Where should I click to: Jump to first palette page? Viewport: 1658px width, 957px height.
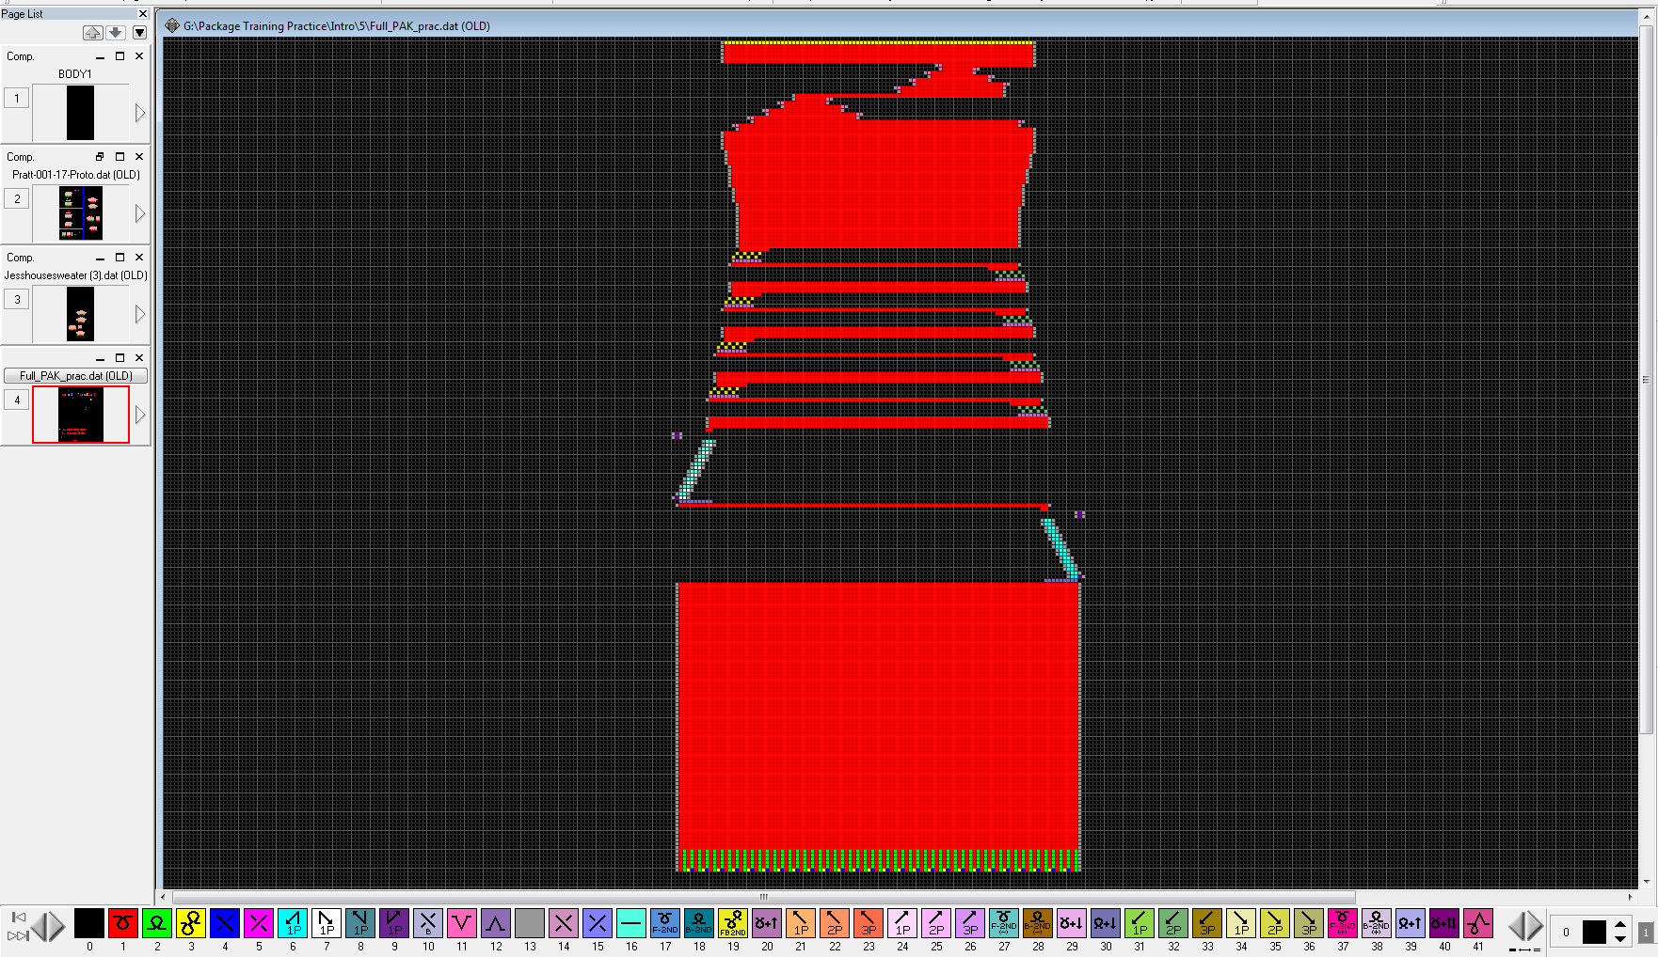click(18, 917)
